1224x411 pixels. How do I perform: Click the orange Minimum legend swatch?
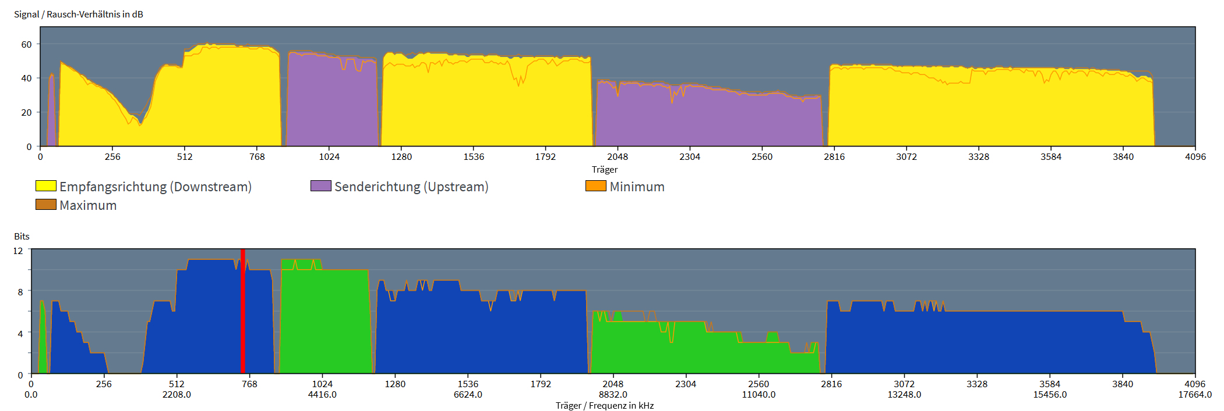pos(596,186)
